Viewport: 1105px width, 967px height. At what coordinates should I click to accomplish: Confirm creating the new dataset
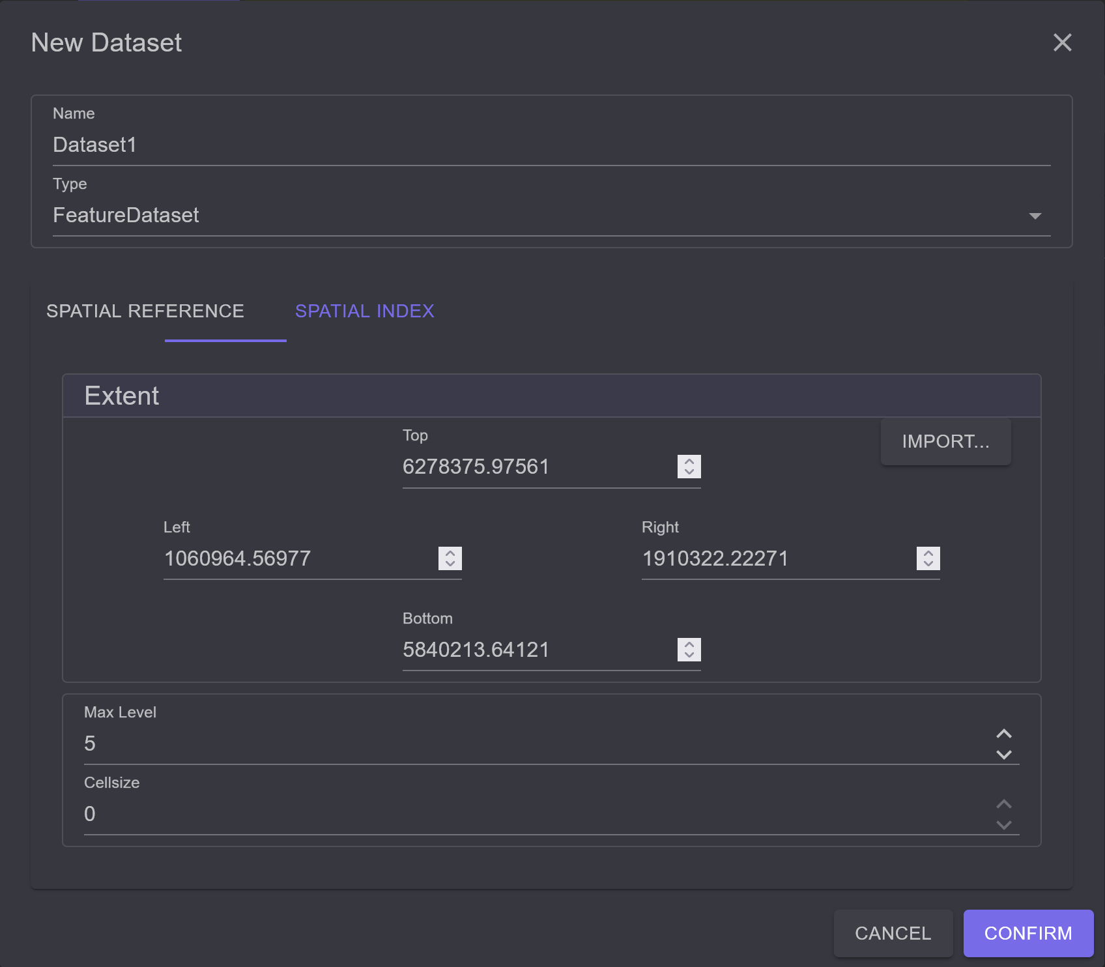1028,934
